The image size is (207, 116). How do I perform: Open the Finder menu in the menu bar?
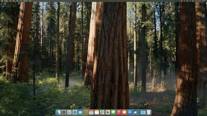pyautogui.click(x=6, y=1)
